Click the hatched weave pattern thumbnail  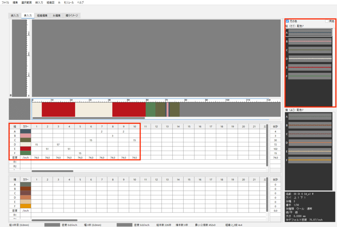(x=20, y=109)
